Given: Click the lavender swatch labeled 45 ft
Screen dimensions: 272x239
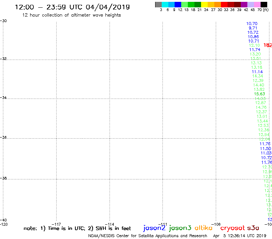Looking at the screenshot, I should [250, 4].
